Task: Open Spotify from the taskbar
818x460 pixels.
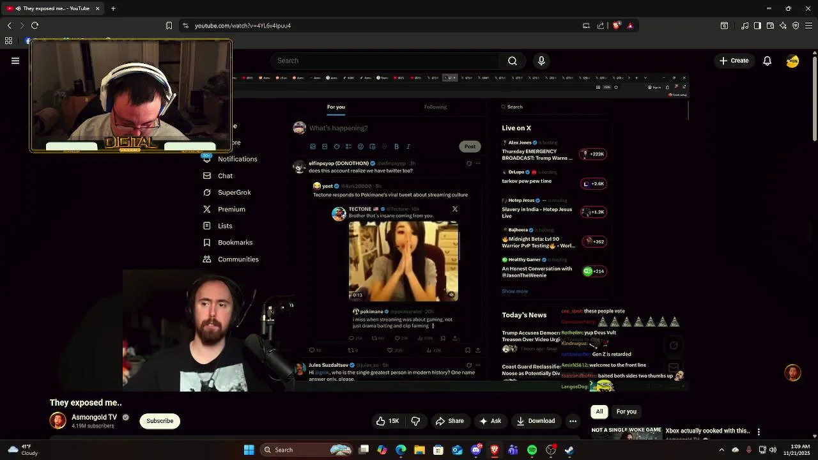Action: pos(532,450)
